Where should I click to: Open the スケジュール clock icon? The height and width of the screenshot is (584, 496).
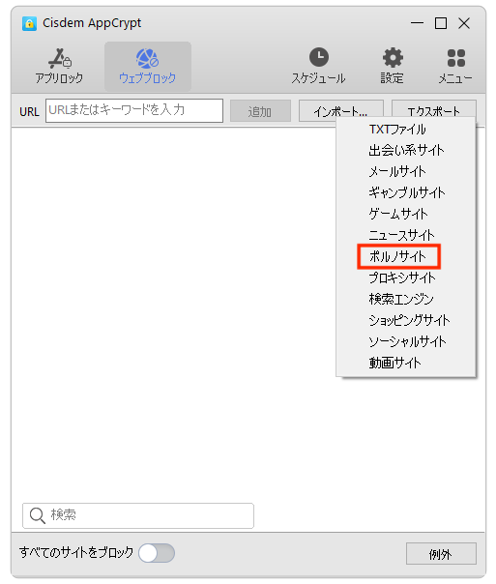(319, 57)
